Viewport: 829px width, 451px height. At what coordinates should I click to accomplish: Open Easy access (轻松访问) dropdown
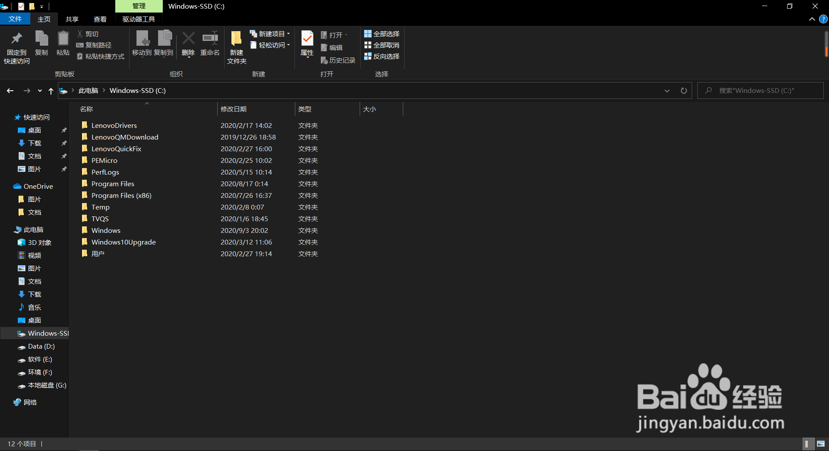[x=270, y=45]
